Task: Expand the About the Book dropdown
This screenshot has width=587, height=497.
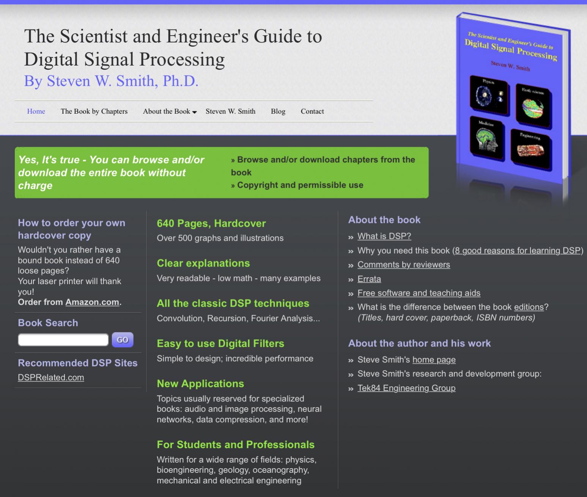Action: [x=170, y=111]
